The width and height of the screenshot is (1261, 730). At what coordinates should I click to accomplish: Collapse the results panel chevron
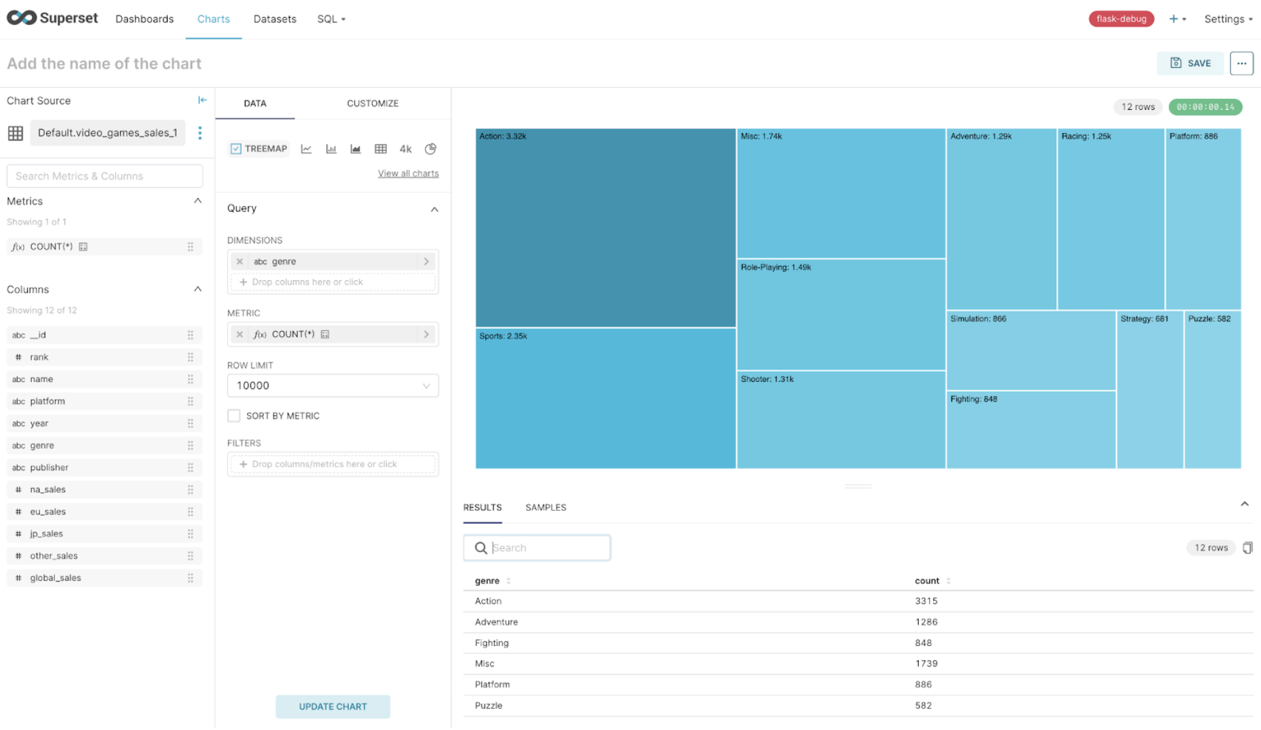[x=1245, y=504]
